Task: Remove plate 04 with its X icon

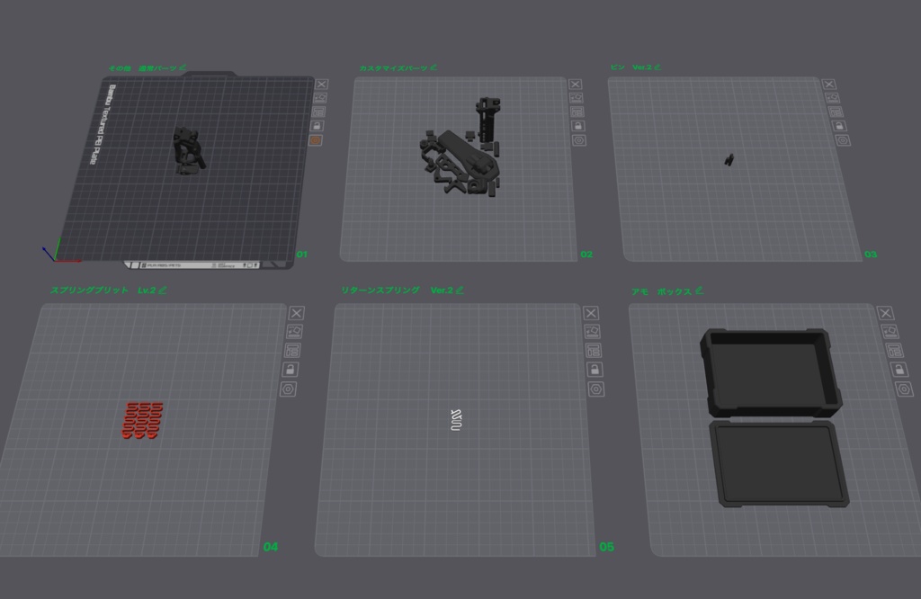Action: tap(297, 313)
